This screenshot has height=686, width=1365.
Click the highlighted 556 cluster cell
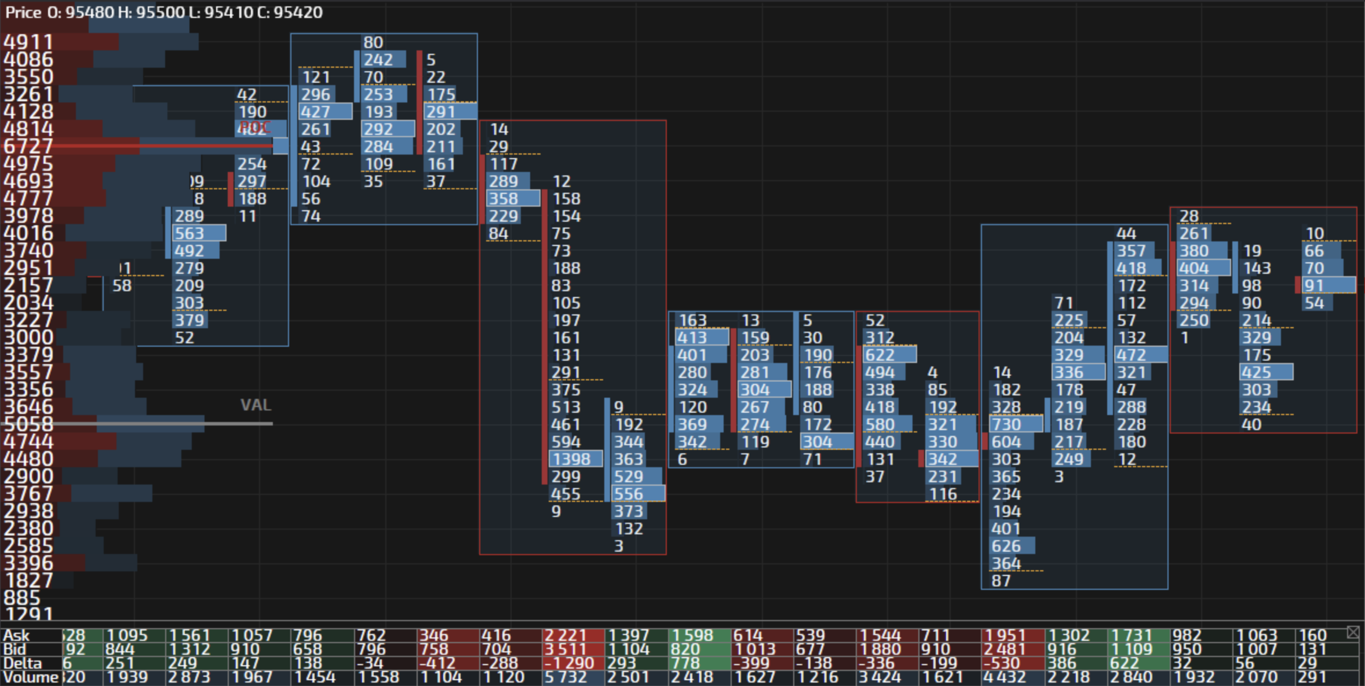point(637,494)
